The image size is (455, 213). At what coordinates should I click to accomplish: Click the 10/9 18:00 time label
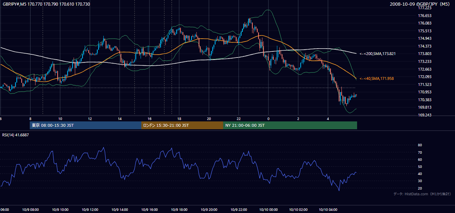179,210
